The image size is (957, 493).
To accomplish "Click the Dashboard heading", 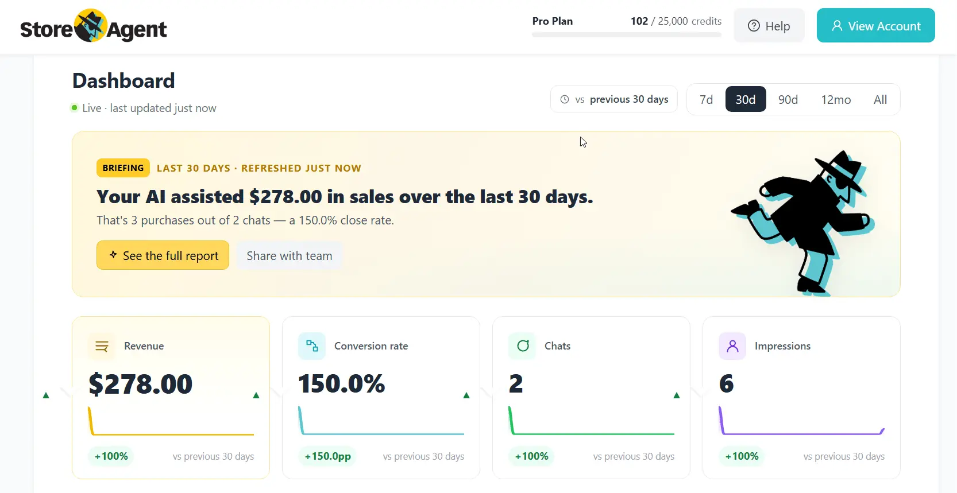I will coord(124,81).
